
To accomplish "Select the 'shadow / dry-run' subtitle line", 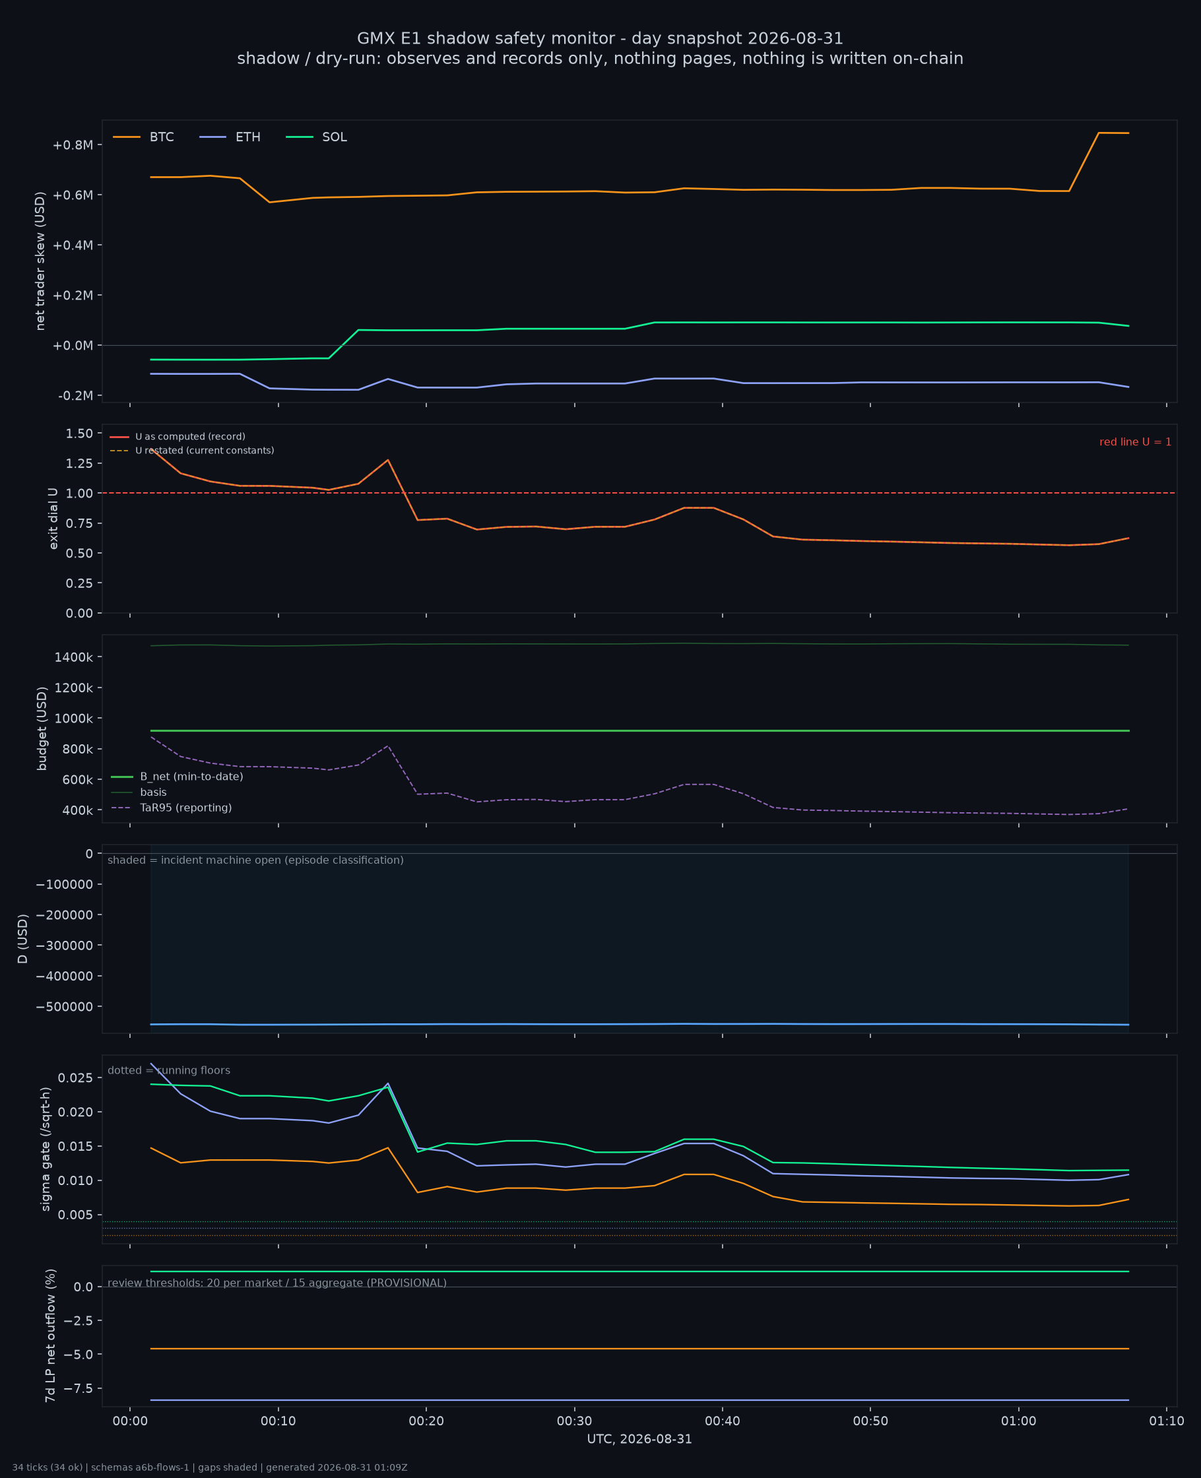I will pos(600,59).
